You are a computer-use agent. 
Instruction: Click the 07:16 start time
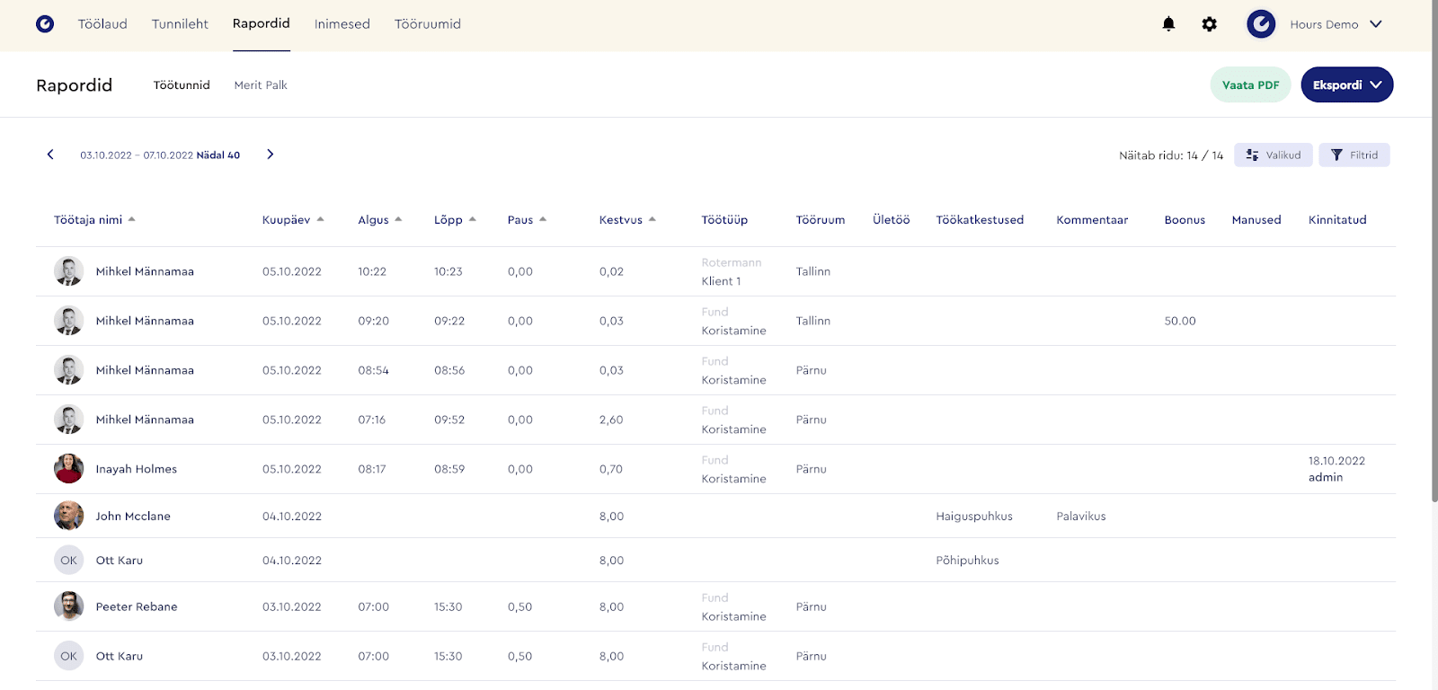(x=372, y=420)
